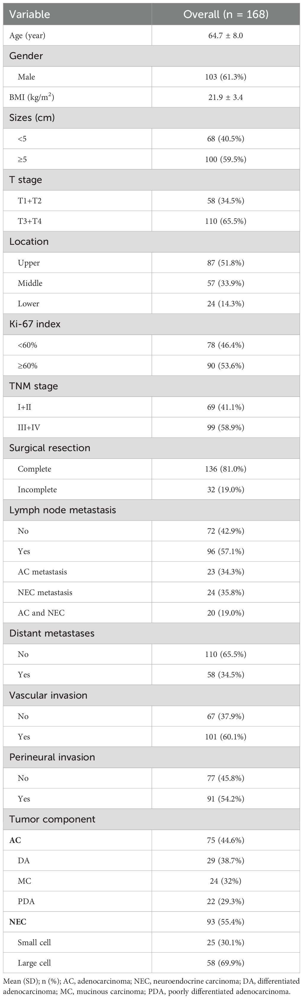
Task: Click the Gender section heading
Action: (x=26, y=56)
